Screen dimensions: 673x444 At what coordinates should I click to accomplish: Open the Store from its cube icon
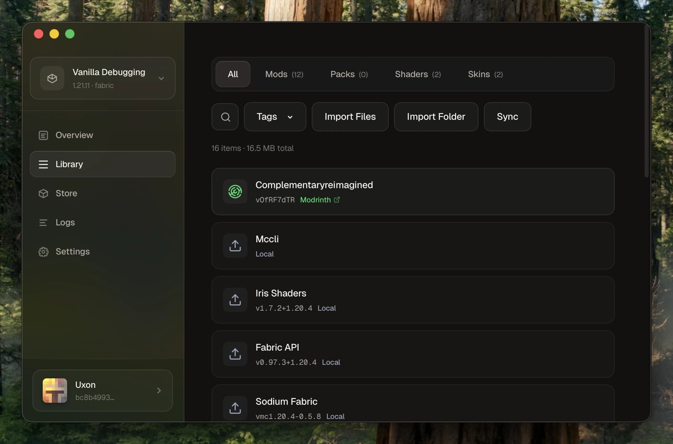coord(43,193)
